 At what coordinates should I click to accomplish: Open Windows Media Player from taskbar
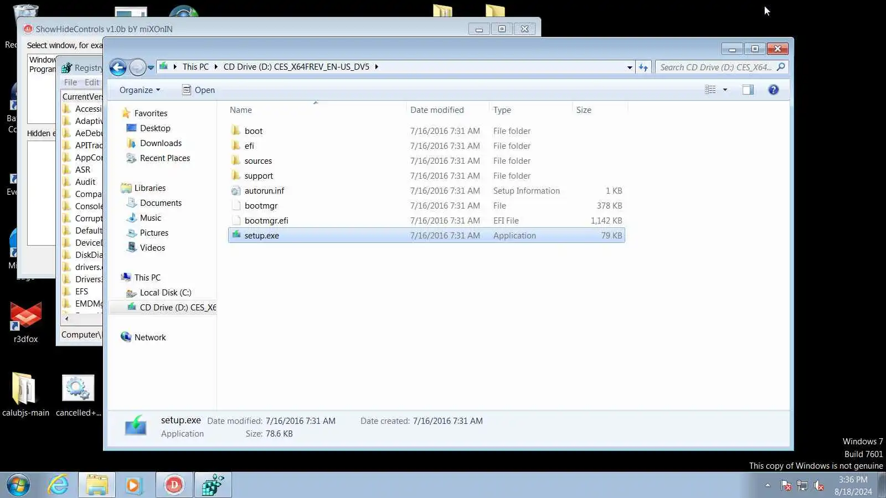tap(133, 485)
